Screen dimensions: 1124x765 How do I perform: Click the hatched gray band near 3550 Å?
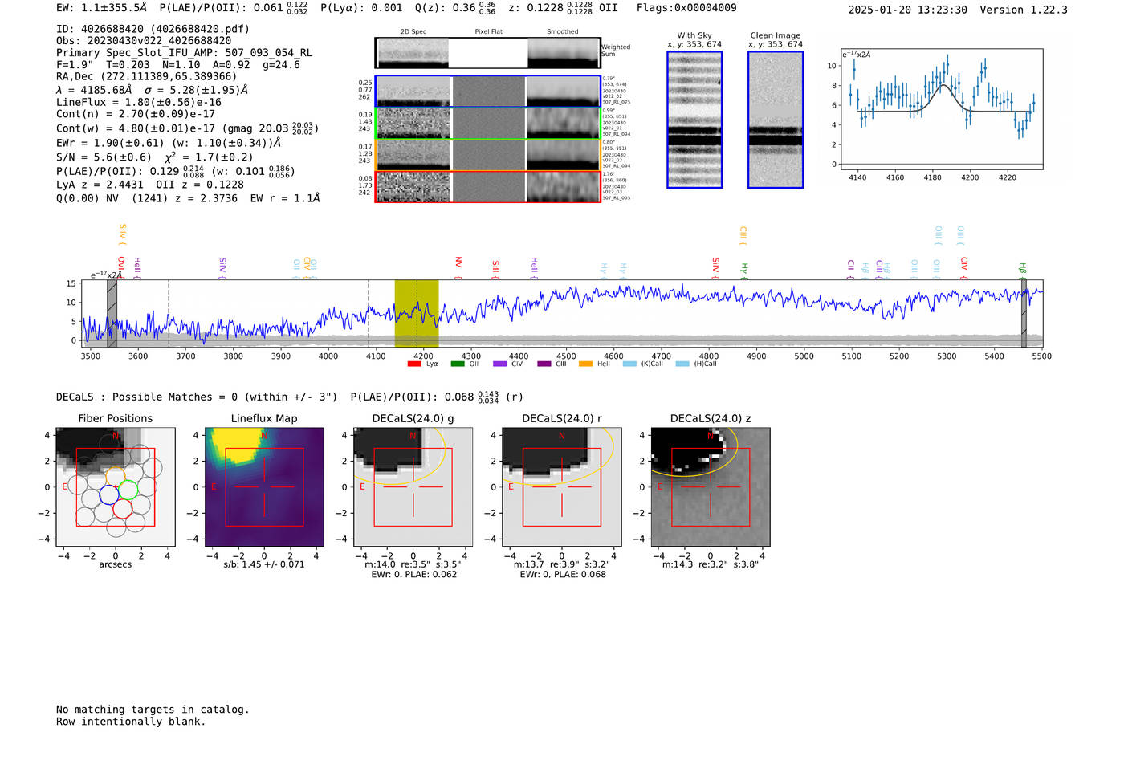pyautogui.click(x=112, y=313)
